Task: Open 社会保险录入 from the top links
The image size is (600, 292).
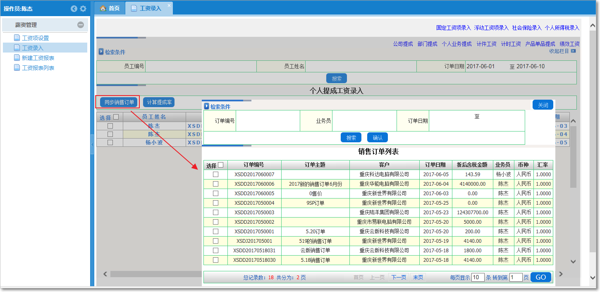Action: (x=526, y=27)
